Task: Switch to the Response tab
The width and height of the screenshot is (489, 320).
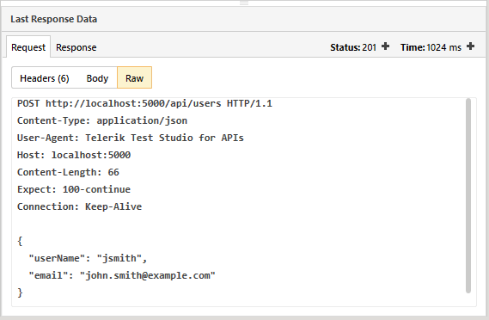Action: [76, 47]
